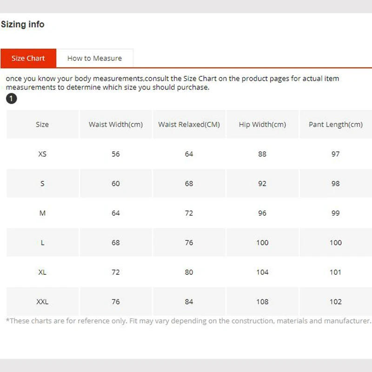Click the L size row label
Screen dimensions: 372x372
(42, 243)
